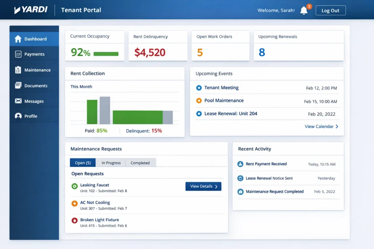Expand View Calendar with its chevron
Viewport: 374px width, 249px height.
322,127
